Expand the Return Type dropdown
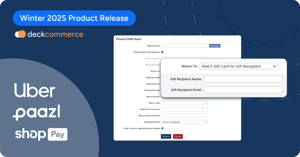The height and width of the screenshot is (157, 300). click(x=184, y=103)
